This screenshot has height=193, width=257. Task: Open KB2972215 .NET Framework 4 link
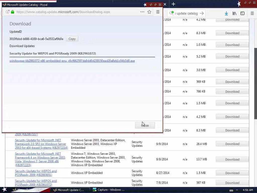pos(40,159)
